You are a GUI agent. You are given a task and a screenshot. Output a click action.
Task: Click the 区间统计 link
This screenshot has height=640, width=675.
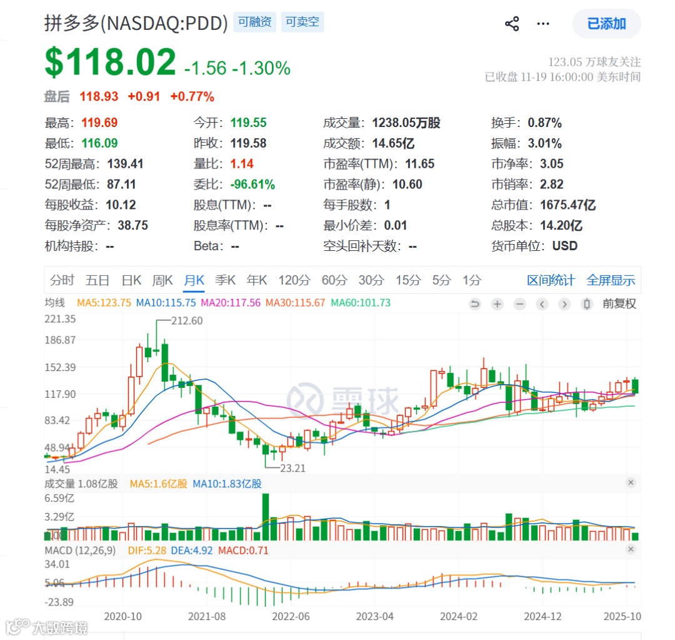pos(551,280)
